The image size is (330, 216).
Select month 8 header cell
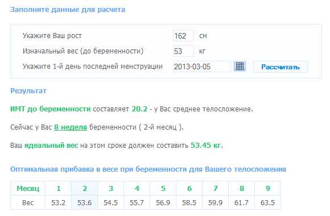pyautogui.click(x=241, y=188)
